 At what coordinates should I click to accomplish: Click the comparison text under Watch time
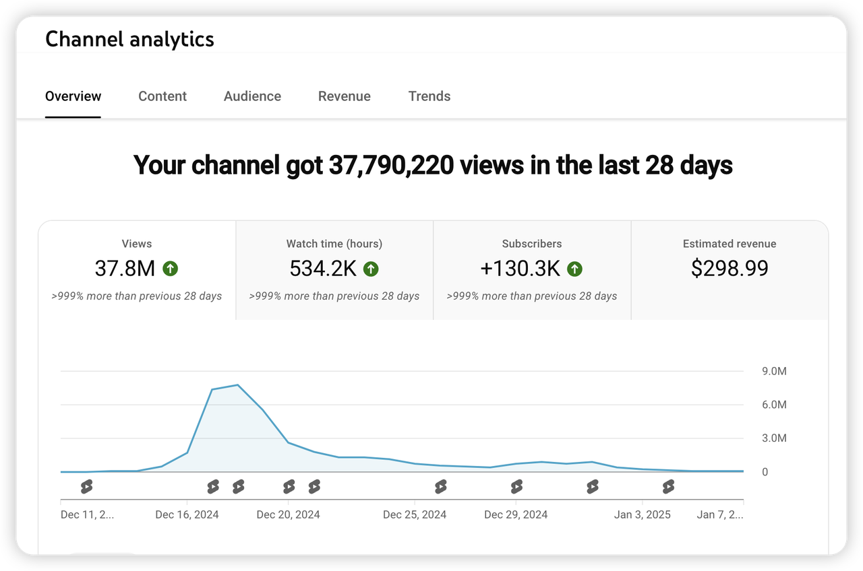click(x=334, y=296)
